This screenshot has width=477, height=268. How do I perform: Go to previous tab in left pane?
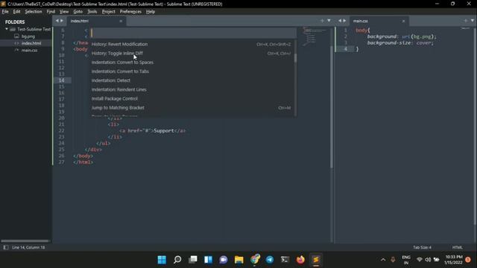(57, 21)
